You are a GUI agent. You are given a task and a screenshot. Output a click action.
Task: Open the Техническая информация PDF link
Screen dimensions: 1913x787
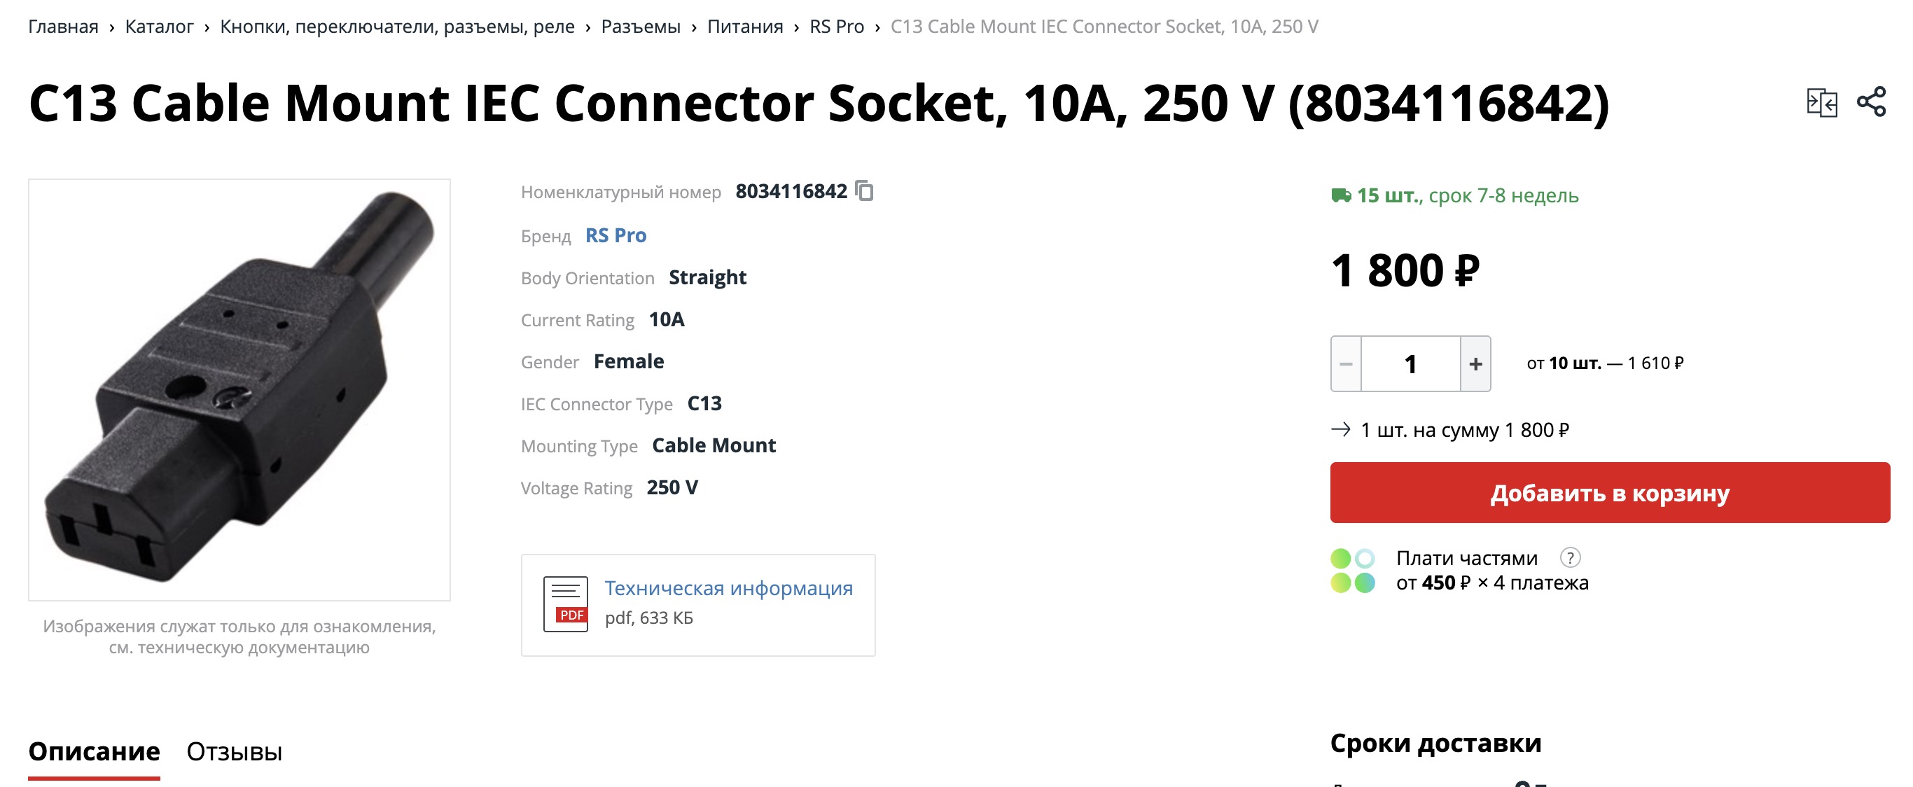click(728, 588)
